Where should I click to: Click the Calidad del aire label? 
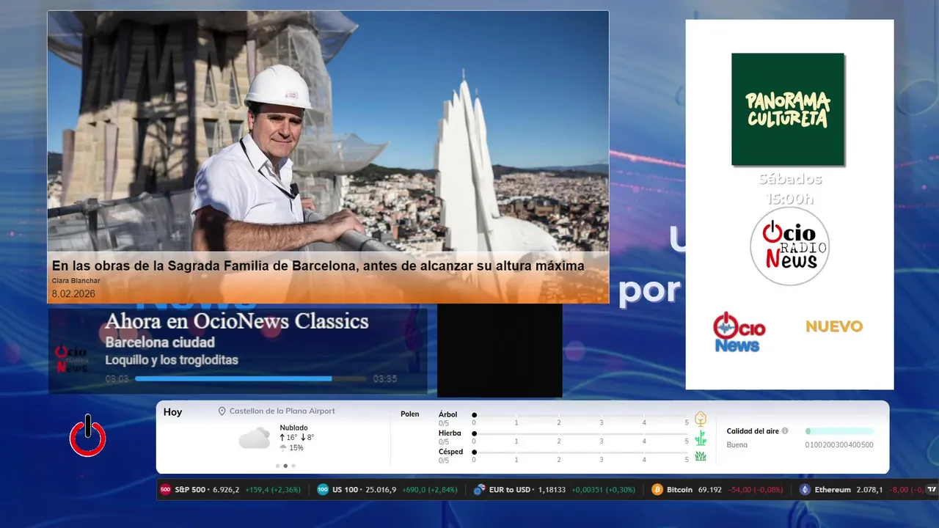(753, 431)
